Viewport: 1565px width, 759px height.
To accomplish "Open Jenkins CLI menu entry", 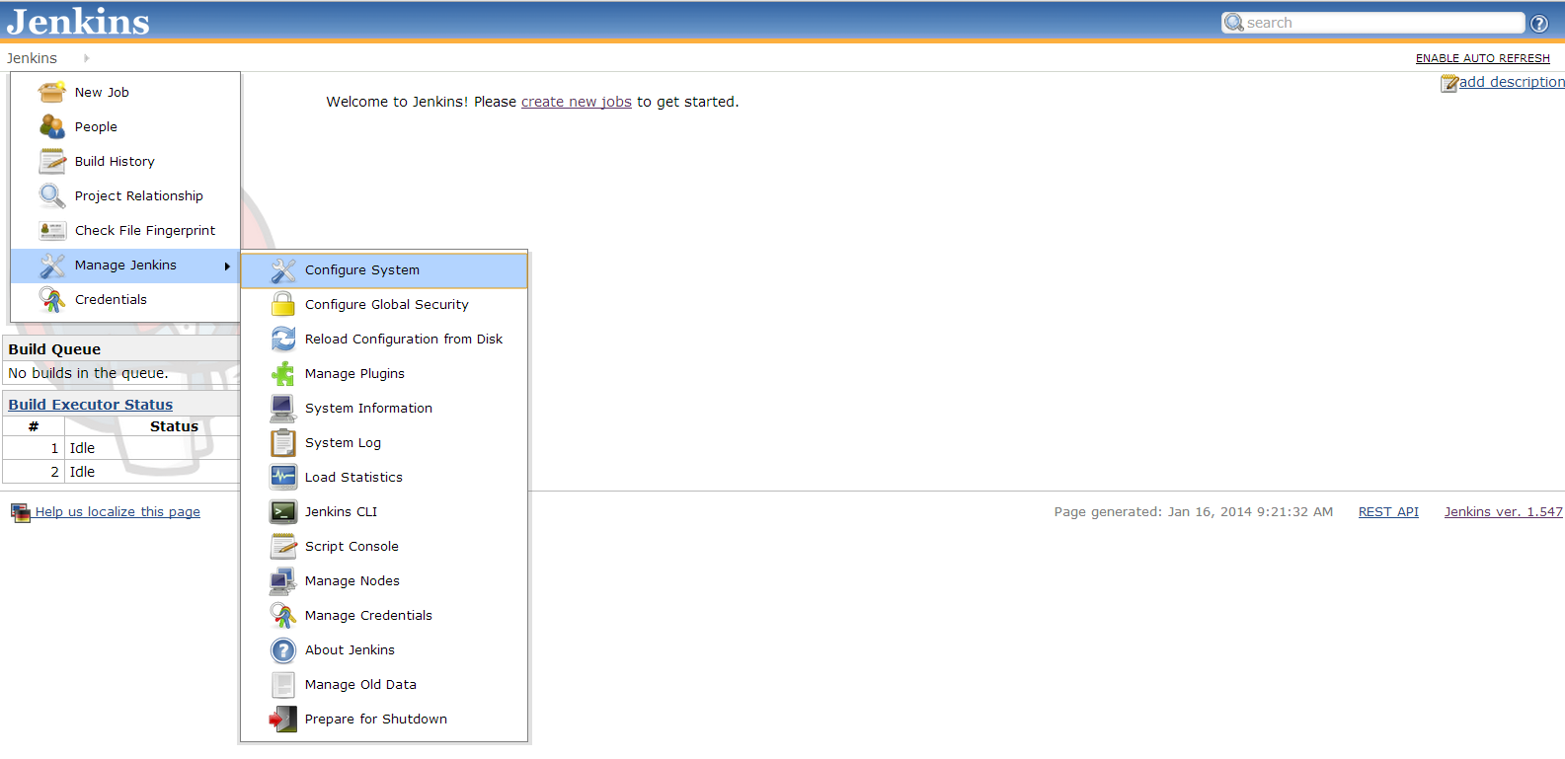I will tap(384, 512).
